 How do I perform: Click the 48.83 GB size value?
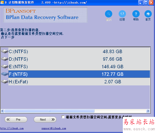point(112,52)
